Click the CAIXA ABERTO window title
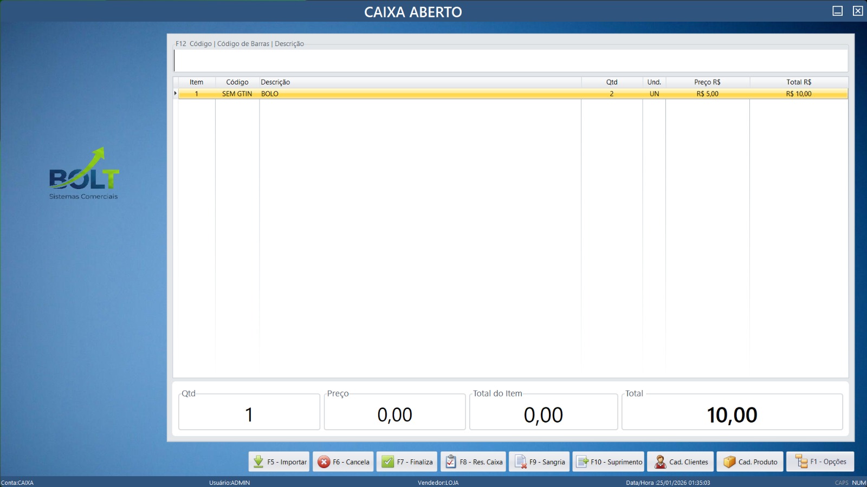 (x=413, y=12)
